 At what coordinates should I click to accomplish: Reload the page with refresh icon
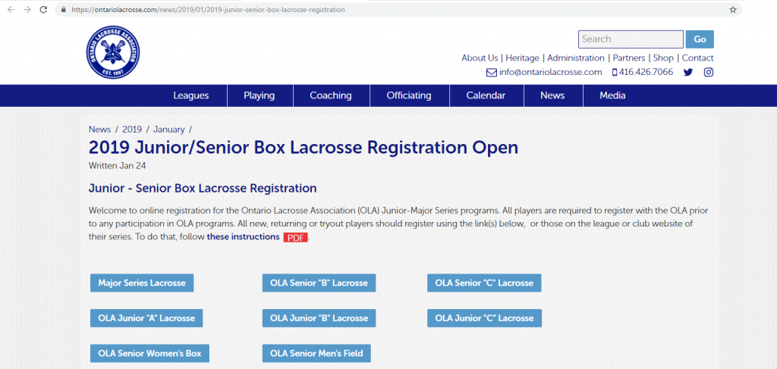(43, 9)
